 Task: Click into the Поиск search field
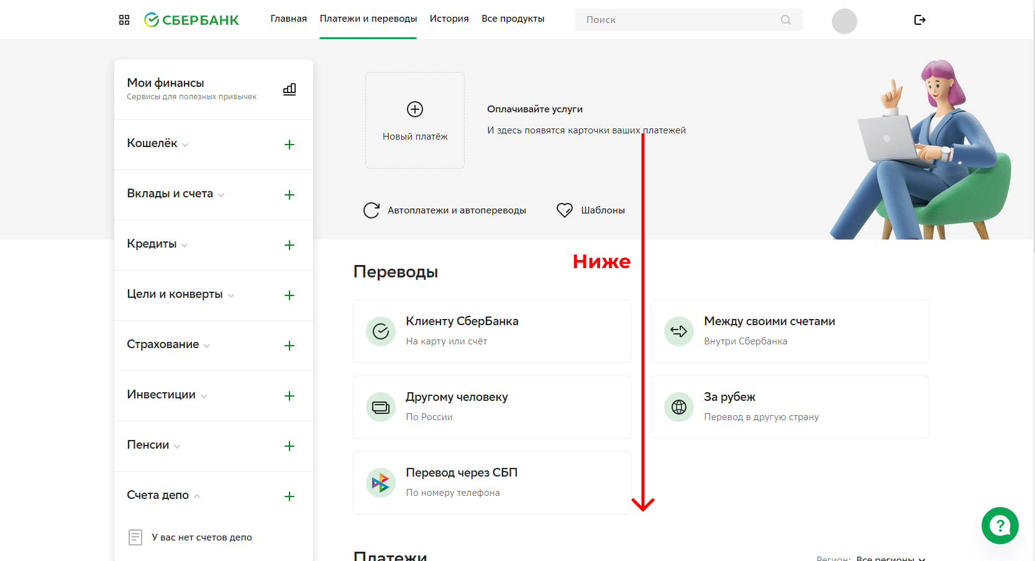point(688,20)
